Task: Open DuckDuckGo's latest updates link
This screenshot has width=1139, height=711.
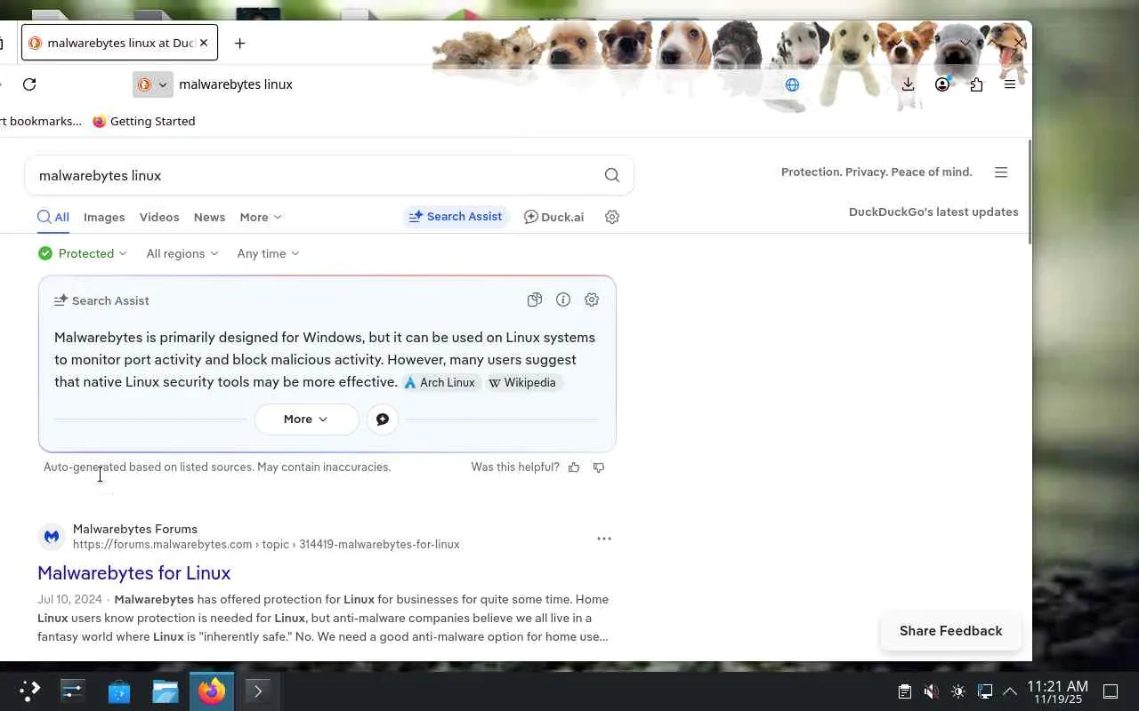Action: 933,212
